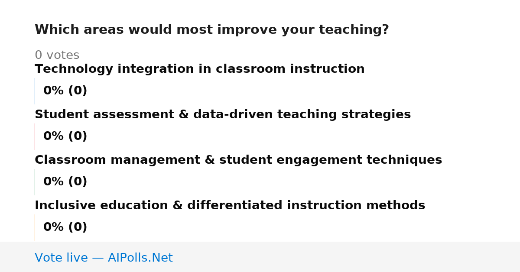The image size is (520, 272).
Task: Select Technology integration in classroom instruction option
Action: [x=200, y=69]
